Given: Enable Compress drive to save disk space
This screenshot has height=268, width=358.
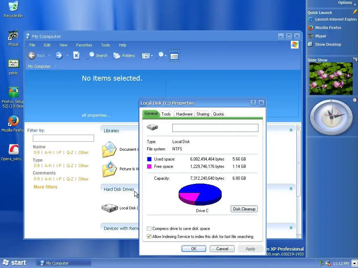Looking at the screenshot, I should [x=149, y=228].
